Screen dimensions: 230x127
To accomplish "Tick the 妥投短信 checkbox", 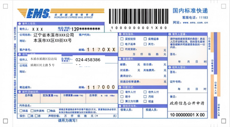I will point(122,39).
